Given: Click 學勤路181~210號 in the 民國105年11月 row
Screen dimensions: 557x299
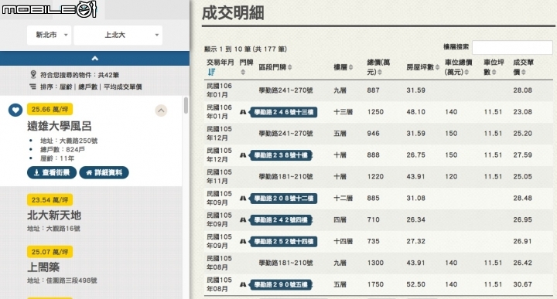Looking at the screenshot, I should [285, 177].
